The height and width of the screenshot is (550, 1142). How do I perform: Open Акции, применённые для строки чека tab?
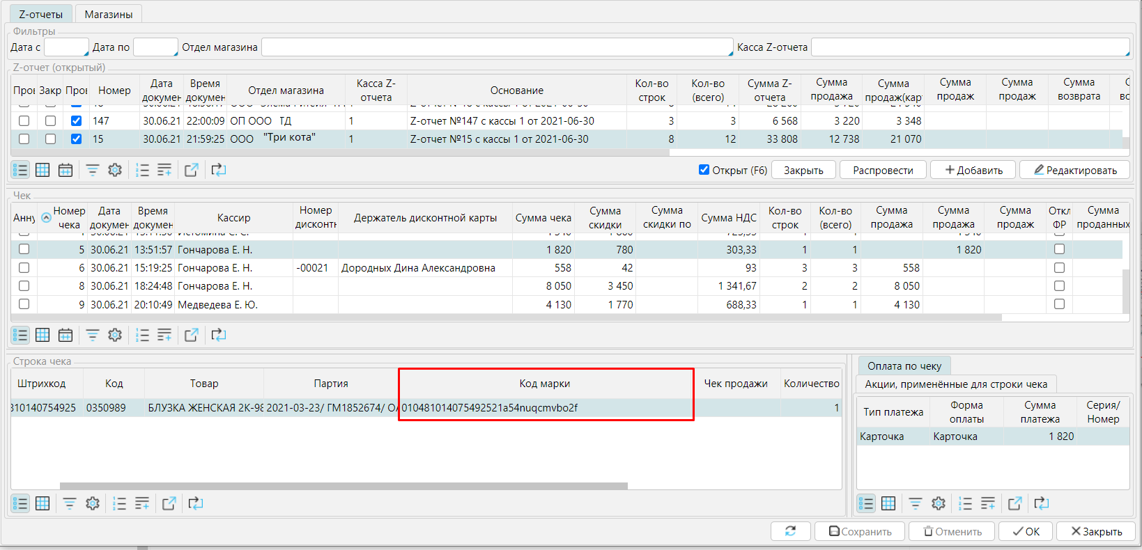point(956,384)
